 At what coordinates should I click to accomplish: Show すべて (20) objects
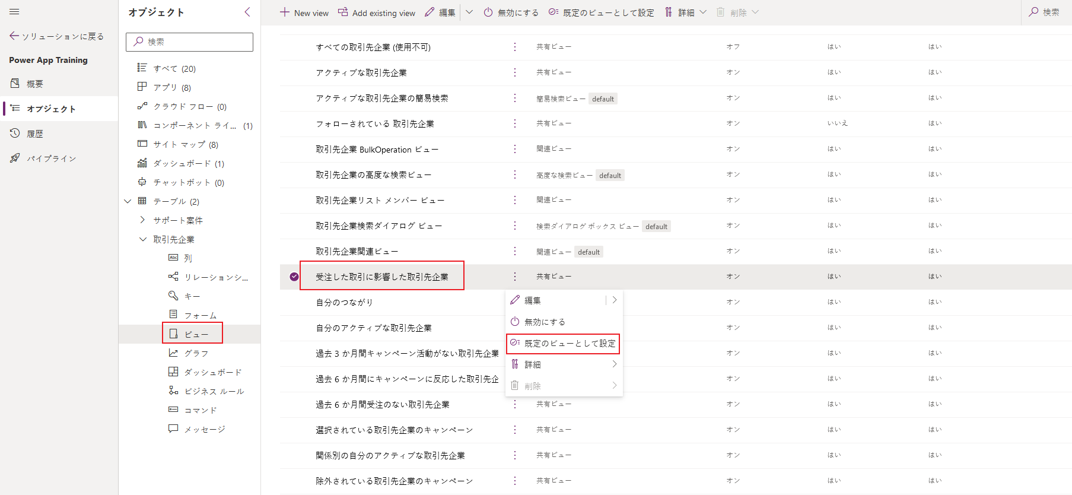pyautogui.click(x=174, y=68)
